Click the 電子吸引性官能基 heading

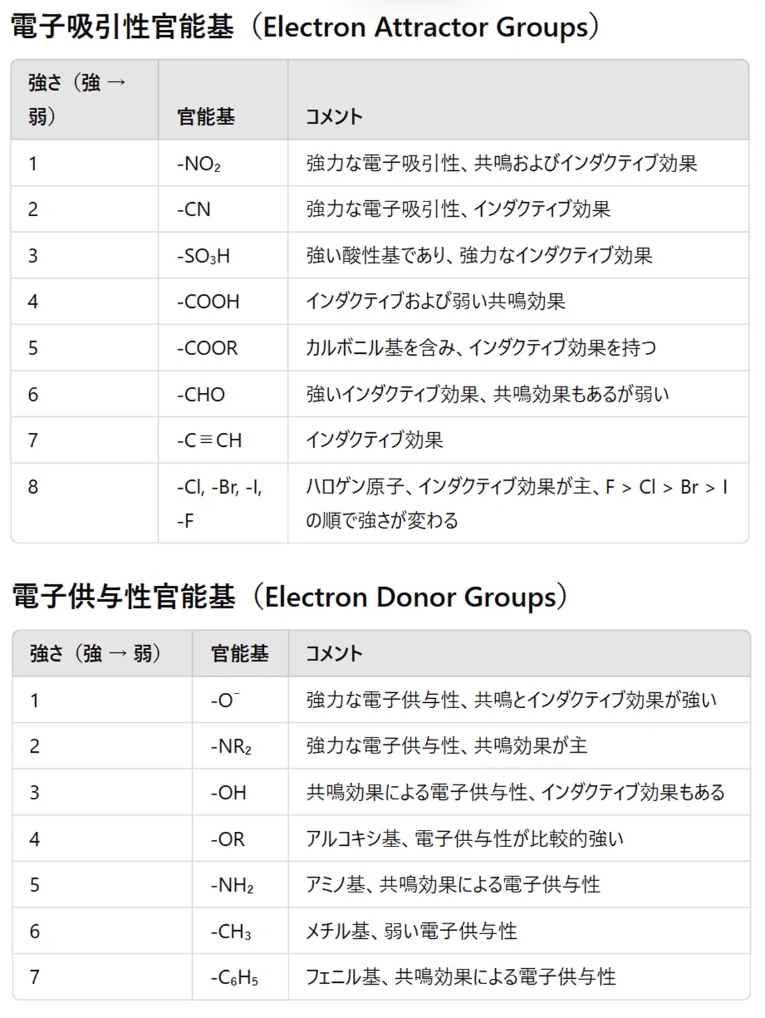click(305, 27)
